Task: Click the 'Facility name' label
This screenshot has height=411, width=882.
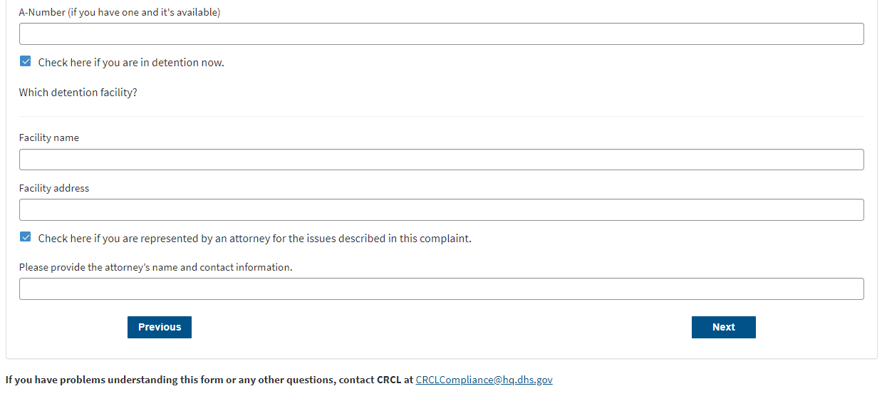Action: coord(49,137)
